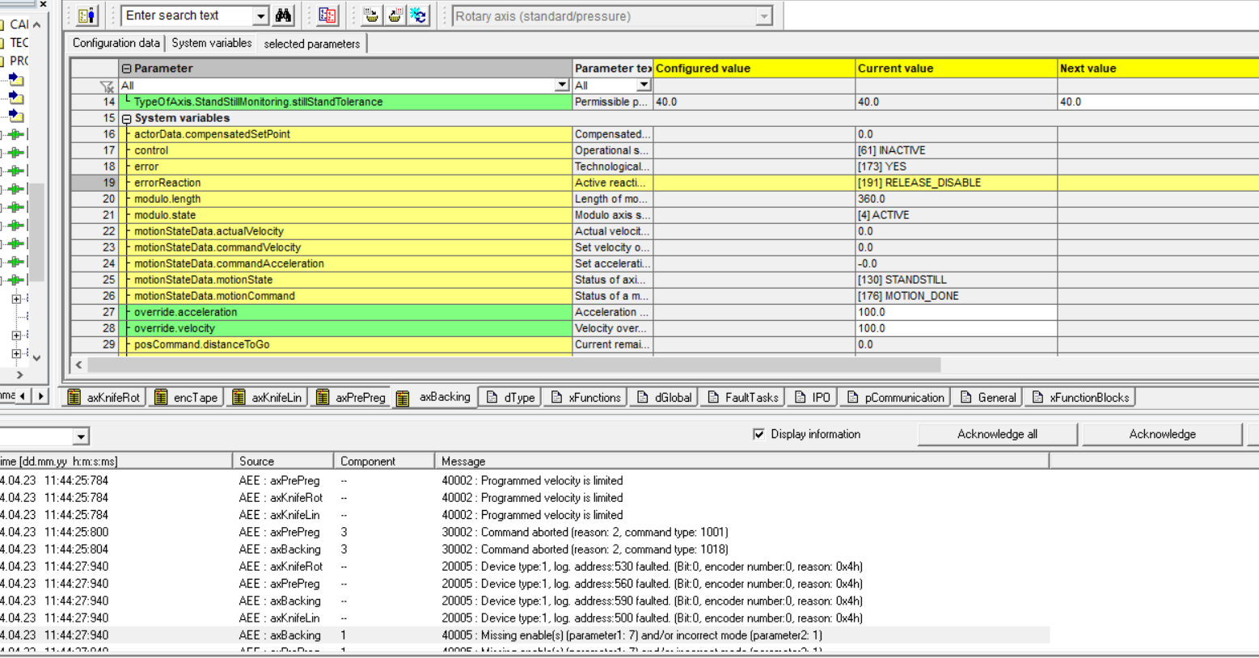Viewport: 1259px width, 658px height.
Task: Toggle the Display information checkbox
Action: pyautogui.click(x=758, y=434)
